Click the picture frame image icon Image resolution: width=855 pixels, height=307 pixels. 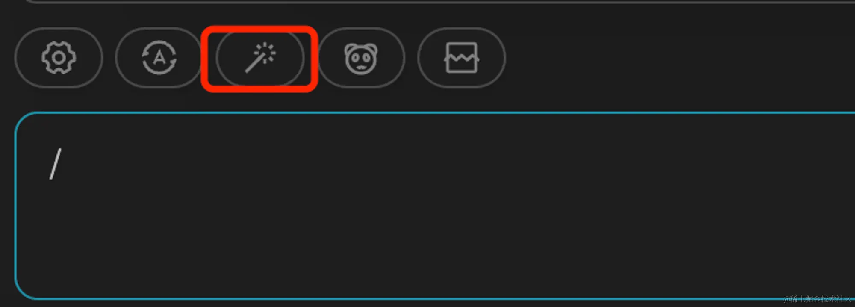click(462, 58)
